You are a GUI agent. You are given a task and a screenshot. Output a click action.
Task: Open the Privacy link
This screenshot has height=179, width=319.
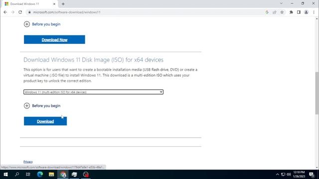pyautogui.click(x=28, y=162)
